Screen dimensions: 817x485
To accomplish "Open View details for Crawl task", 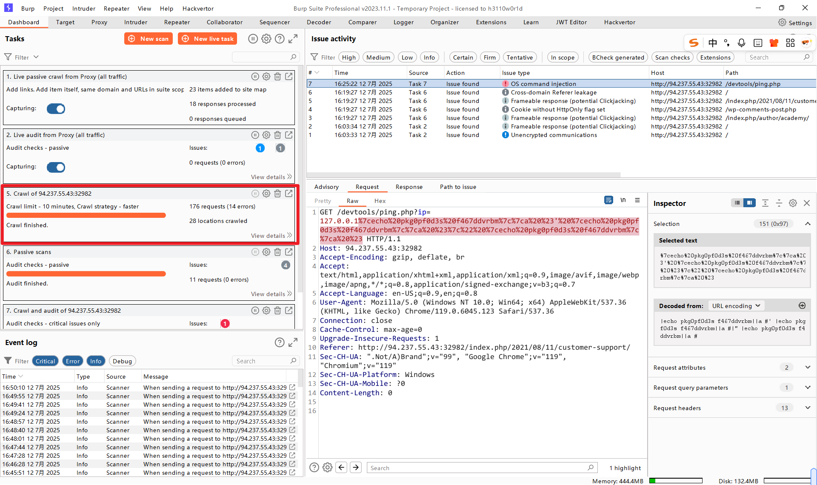I will pyautogui.click(x=271, y=236).
